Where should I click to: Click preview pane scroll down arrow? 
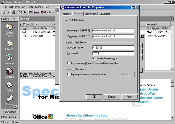point(172,118)
